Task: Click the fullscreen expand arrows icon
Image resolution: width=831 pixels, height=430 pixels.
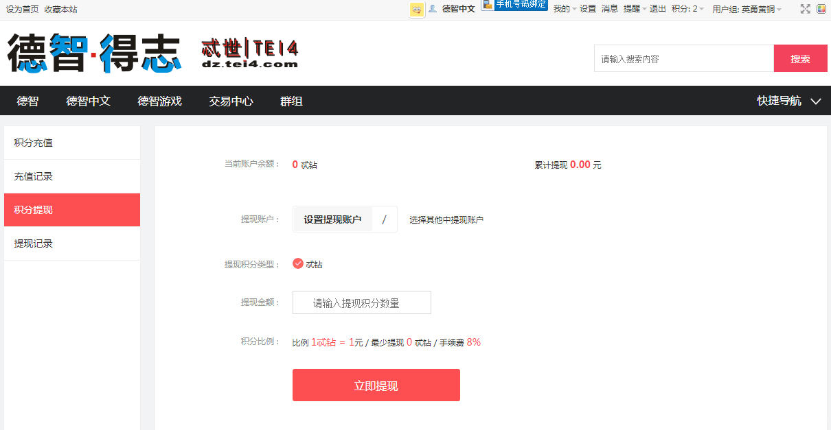Action: click(x=806, y=9)
